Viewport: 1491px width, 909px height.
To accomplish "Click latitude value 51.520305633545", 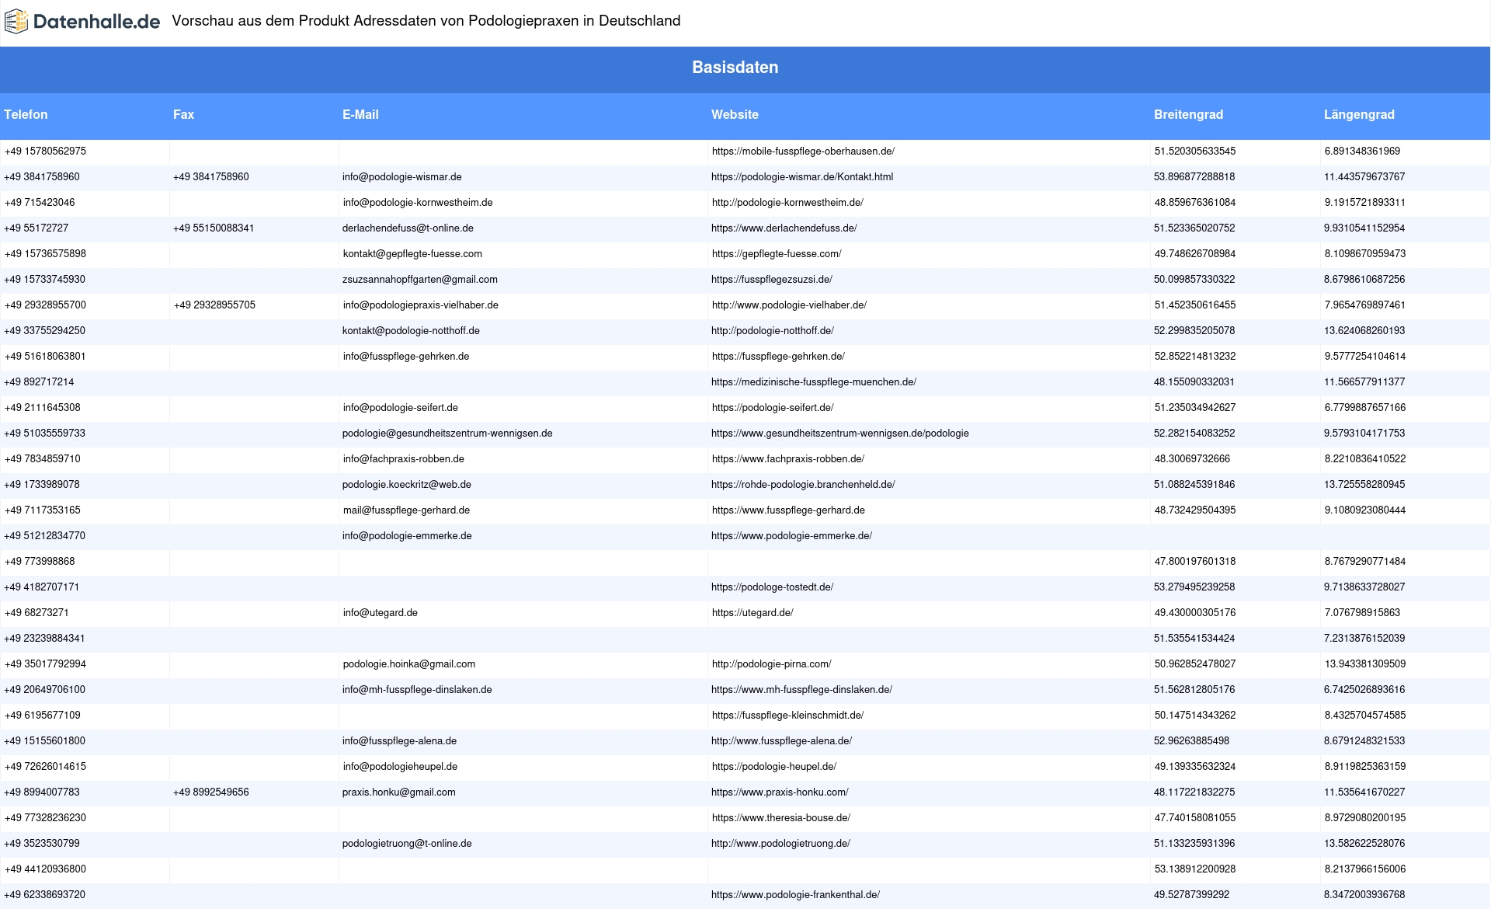I will (x=1195, y=151).
